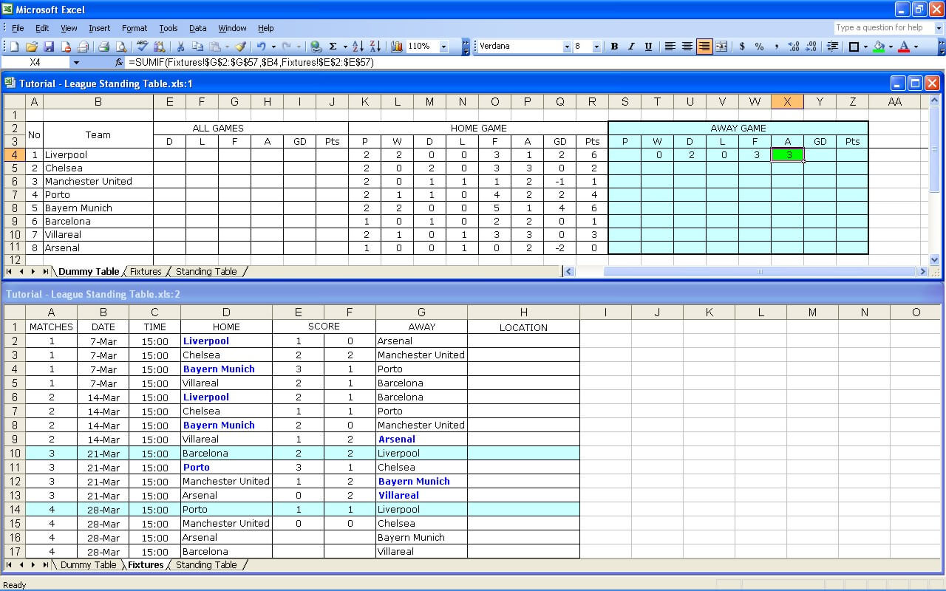Switch to Standing Table tab in bottom window
The image size is (946, 591).
click(x=206, y=565)
